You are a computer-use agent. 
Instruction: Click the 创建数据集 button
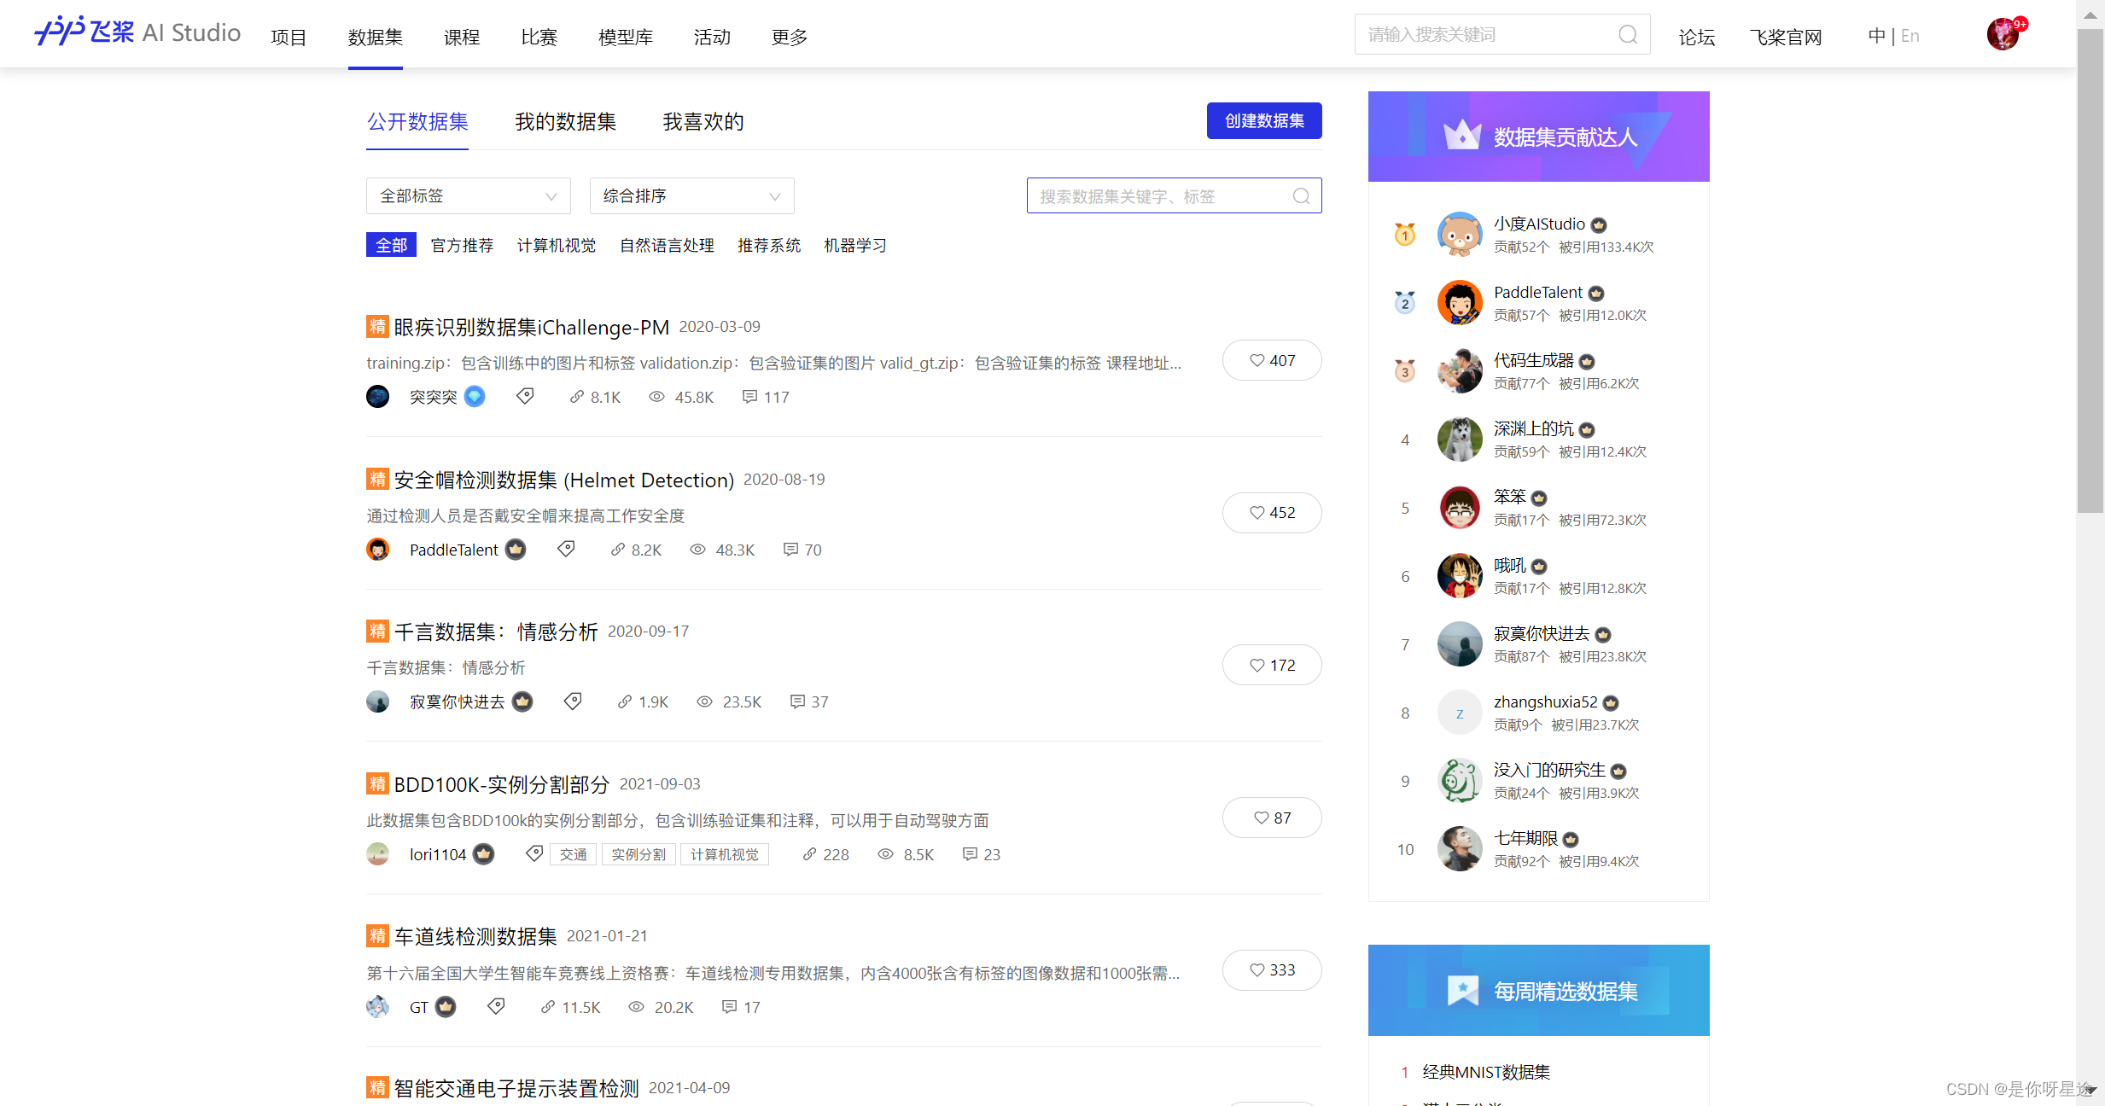1264,120
